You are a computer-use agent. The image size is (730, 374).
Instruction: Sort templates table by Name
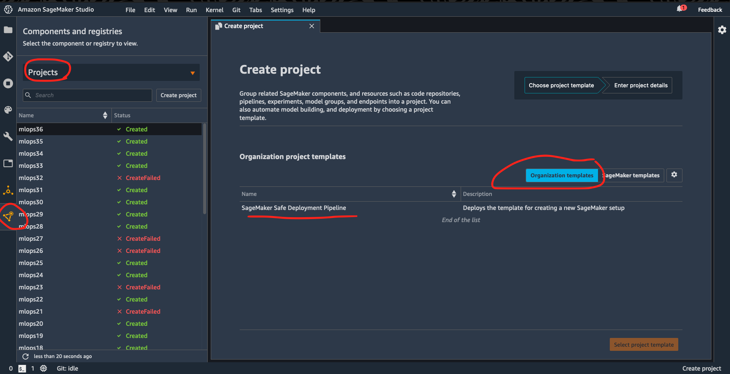click(x=454, y=194)
